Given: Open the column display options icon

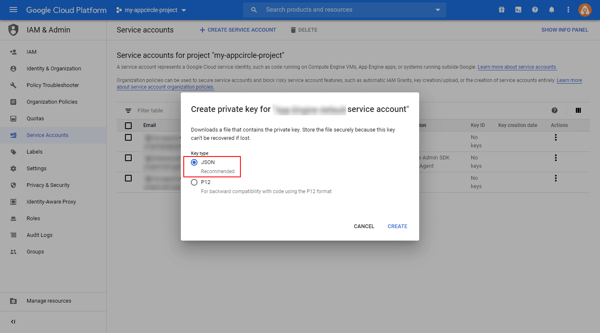Looking at the screenshot, I should pyautogui.click(x=578, y=110).
